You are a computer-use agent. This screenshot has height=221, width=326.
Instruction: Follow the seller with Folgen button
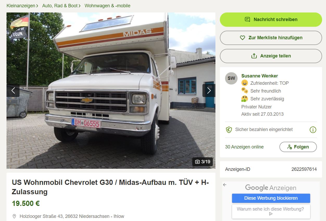[298, 147]
